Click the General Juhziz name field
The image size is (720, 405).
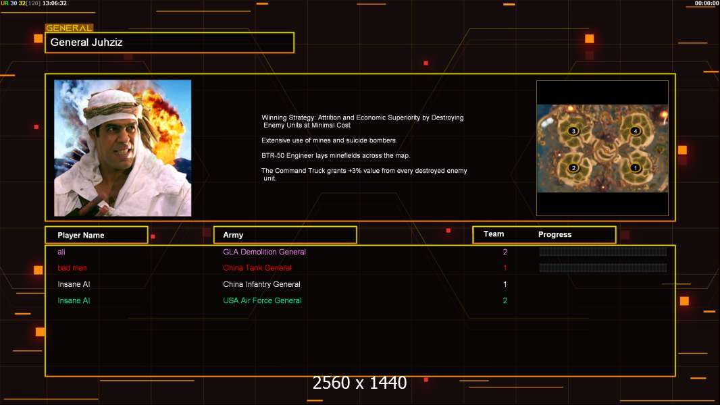point(170,43)
